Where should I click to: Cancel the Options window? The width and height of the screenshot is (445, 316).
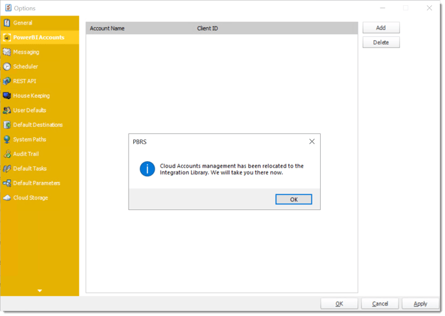[380, 304]
